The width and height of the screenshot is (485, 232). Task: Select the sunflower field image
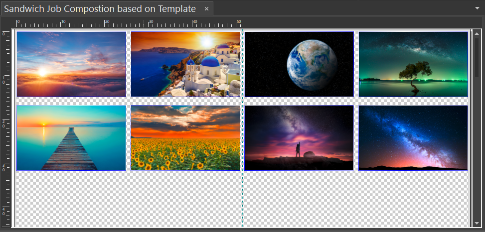click(185, 138)
